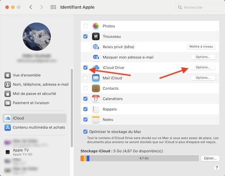The image size is (225, 176).
Task: Enable the Mail iCloud checkbox
Action: point(85,78)
